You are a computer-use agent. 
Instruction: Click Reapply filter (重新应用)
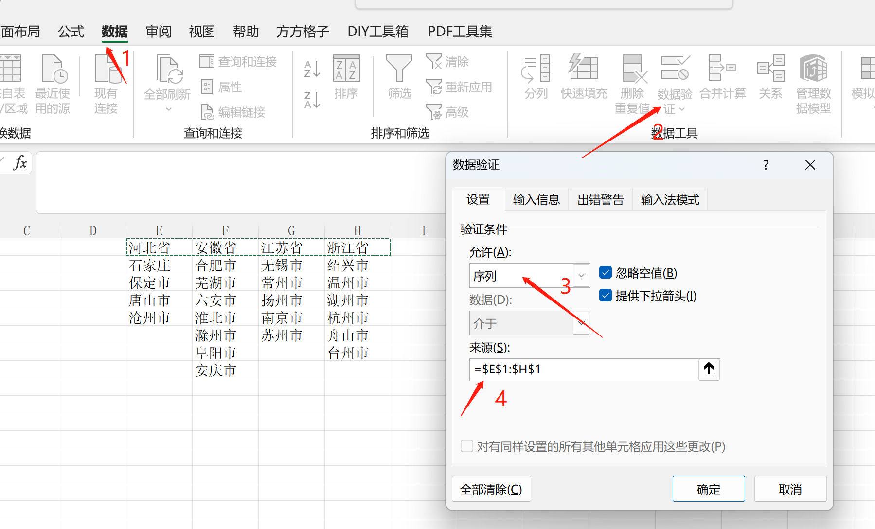[459, 87]
